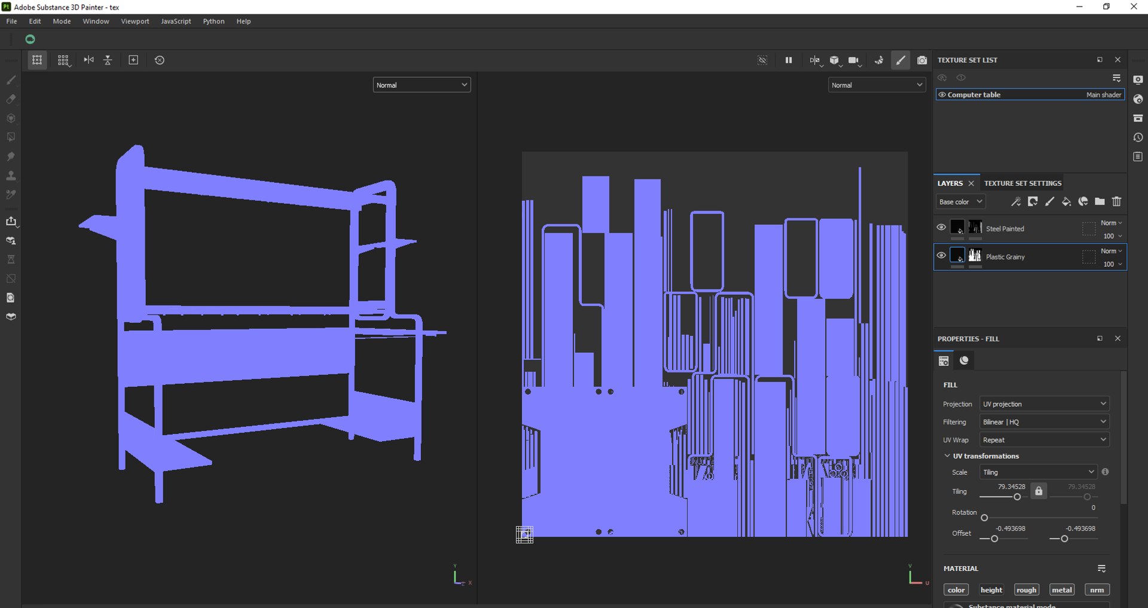Pause the viewport rendering
Viewport: 1148px width, 608px height.
789,60
